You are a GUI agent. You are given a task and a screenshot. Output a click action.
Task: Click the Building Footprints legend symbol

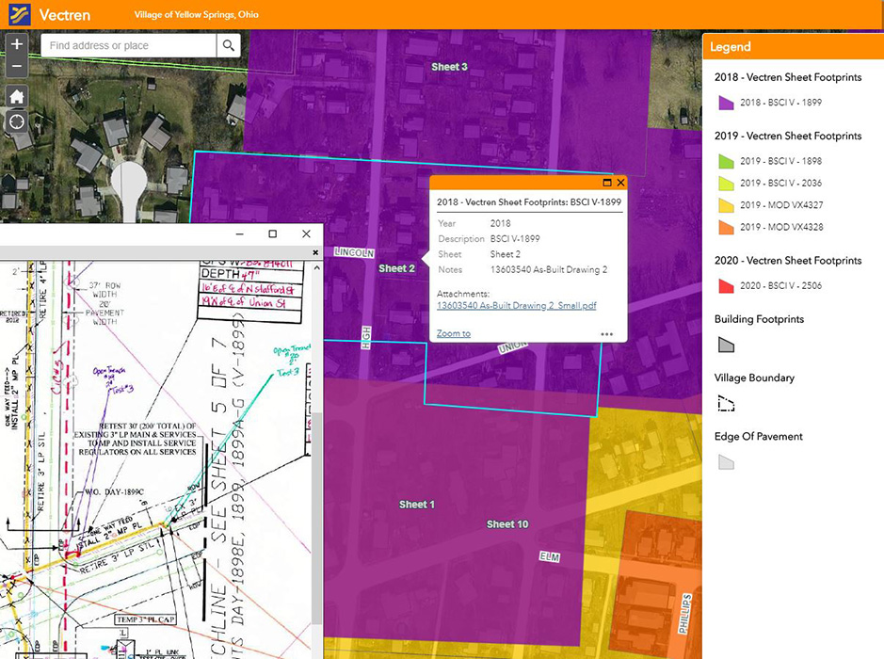(x=725, y=345)
